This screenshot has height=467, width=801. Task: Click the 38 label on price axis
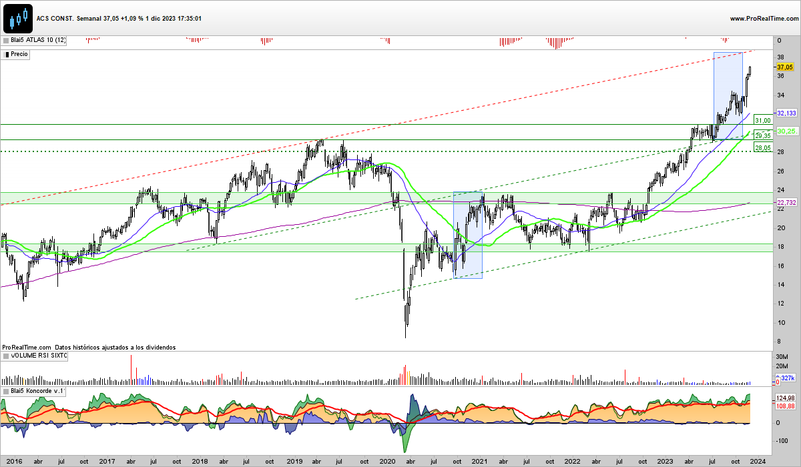coord(780,57)
